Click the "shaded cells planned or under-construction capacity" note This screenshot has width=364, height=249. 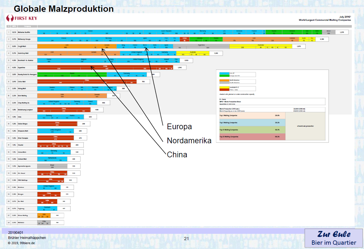[x=237, y=94]
